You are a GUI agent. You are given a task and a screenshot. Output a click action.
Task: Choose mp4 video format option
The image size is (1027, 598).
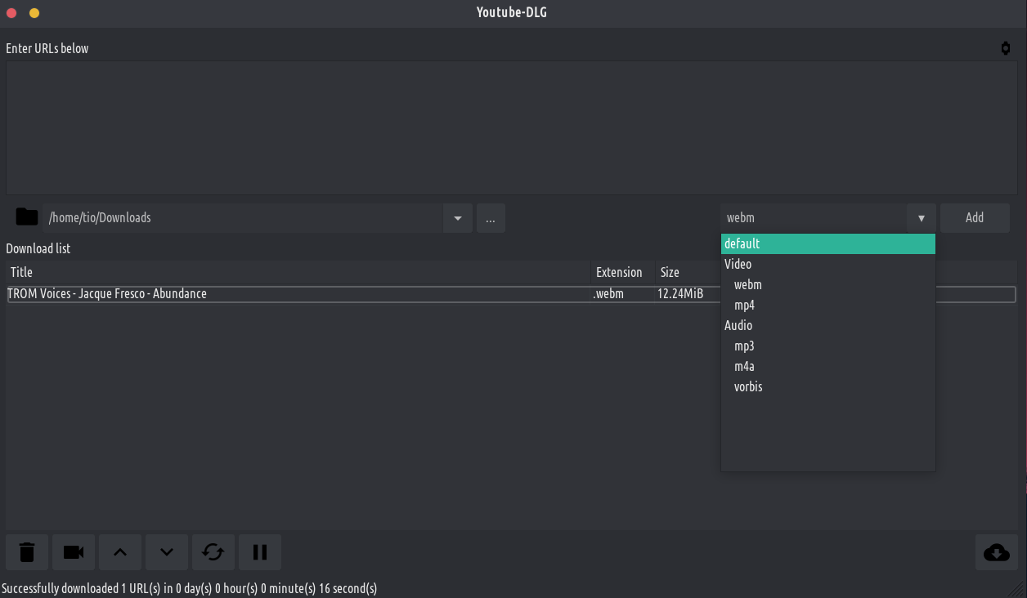click(744, 305)
